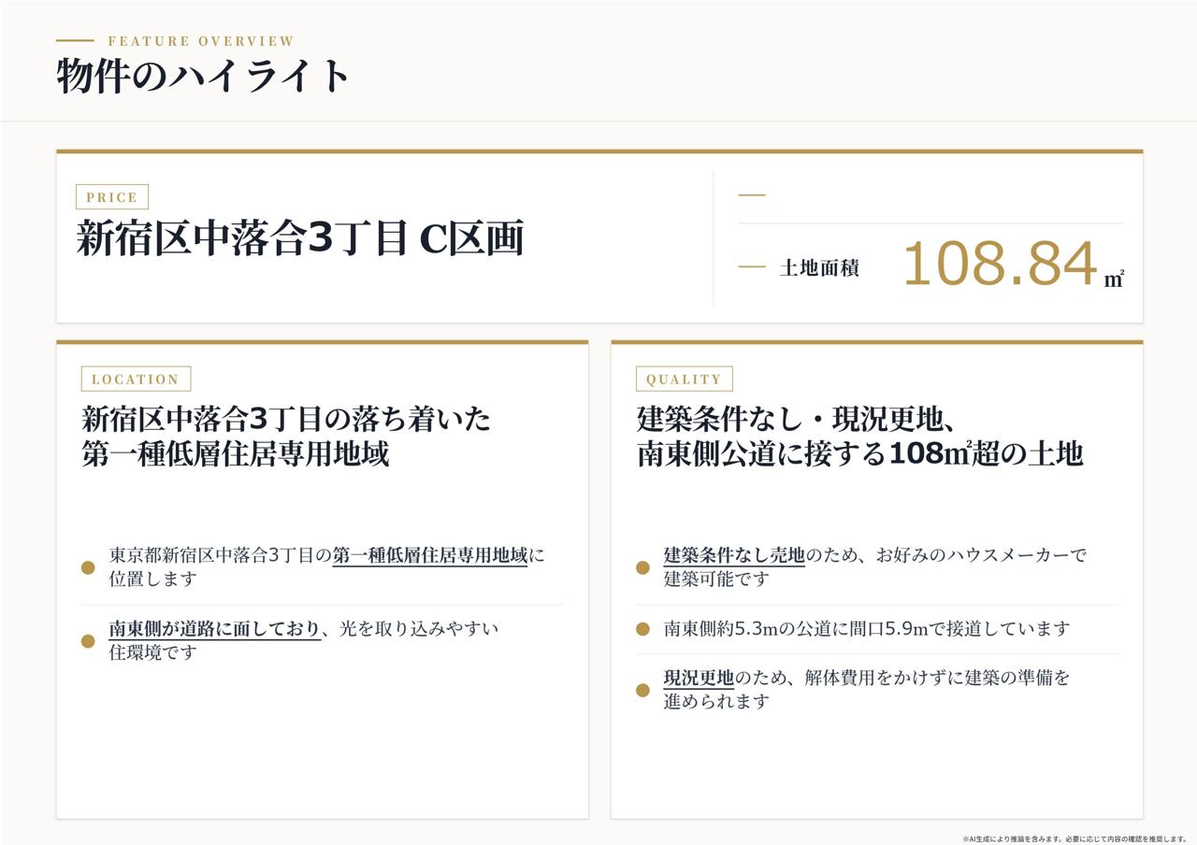Click the FEATURE OVERVIEW caption
This screenshot has width=1197, height=845.
point(201,41)
